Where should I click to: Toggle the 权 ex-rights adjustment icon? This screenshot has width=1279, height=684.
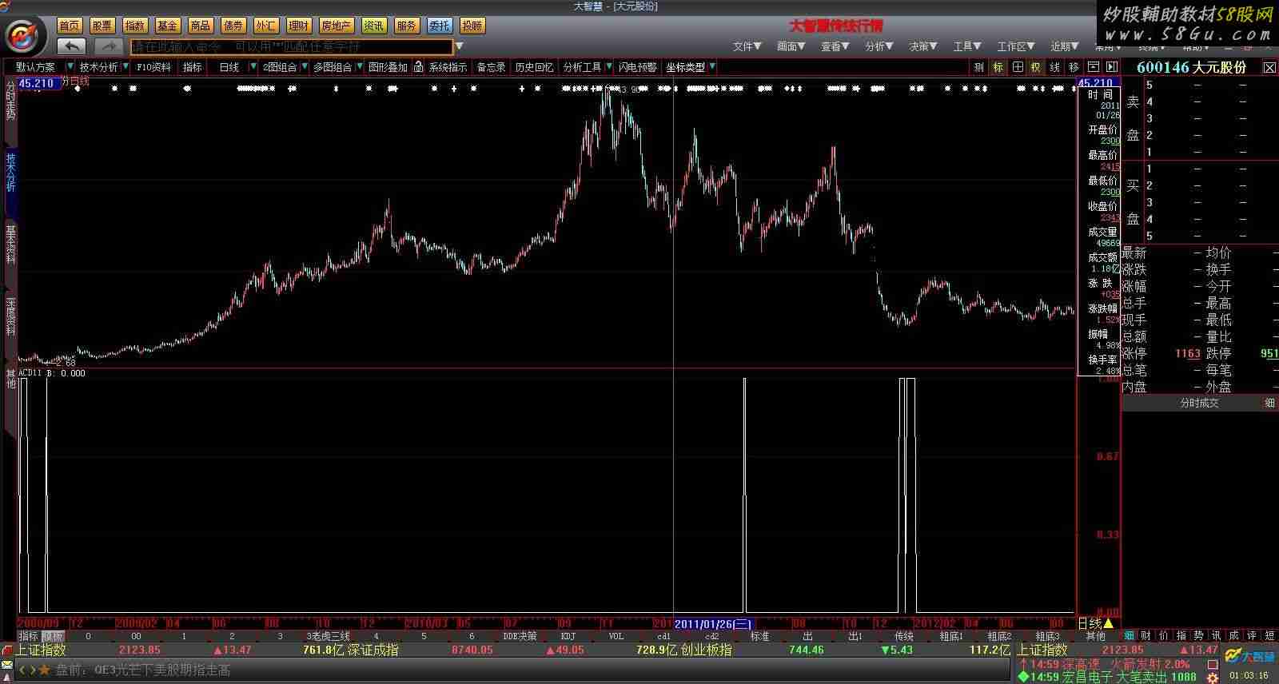click(x=1036, y=67)
